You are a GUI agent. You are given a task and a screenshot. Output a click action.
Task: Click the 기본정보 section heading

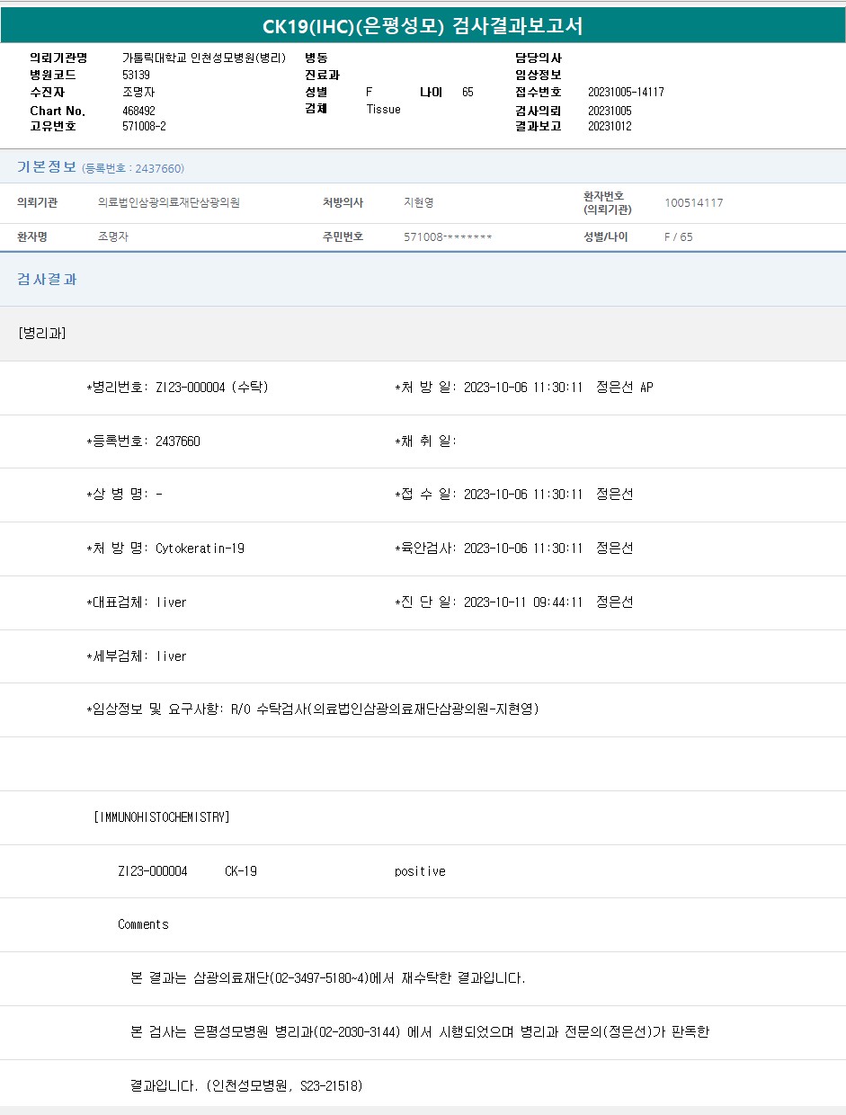pos(47,167)
